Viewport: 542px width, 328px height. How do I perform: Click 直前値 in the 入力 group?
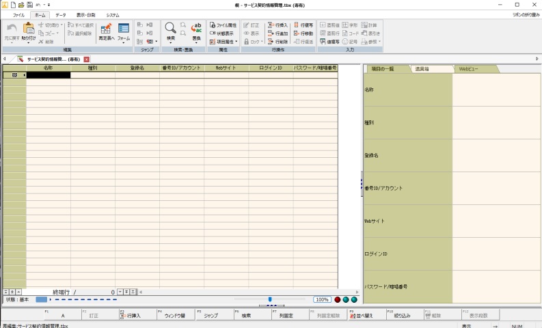pyautogui.click(x=329, y=25)
